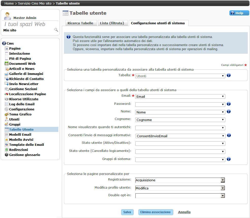The image size is (250, 218).
Task: Switch to the Ricerca Tabelle tab
Action: coord(80,23)
